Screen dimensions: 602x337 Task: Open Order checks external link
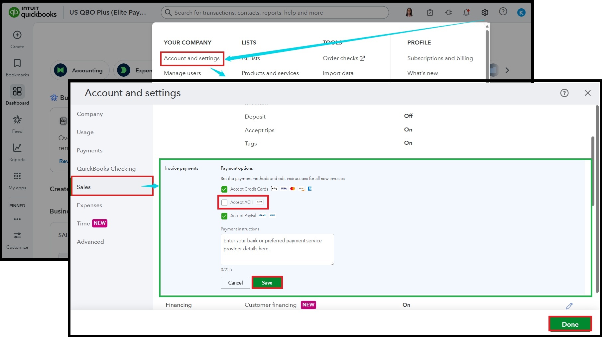[344, 58]
